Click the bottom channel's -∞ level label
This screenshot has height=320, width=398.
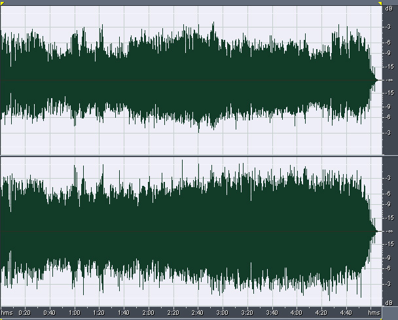point(389,231)
